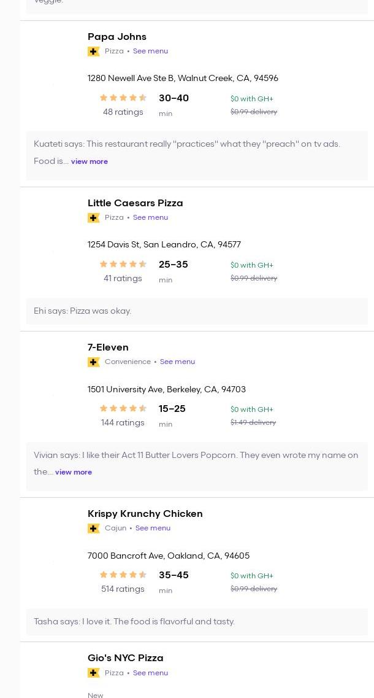
Task: Expand Vivian's review with view more
Action: click(73, 472)
